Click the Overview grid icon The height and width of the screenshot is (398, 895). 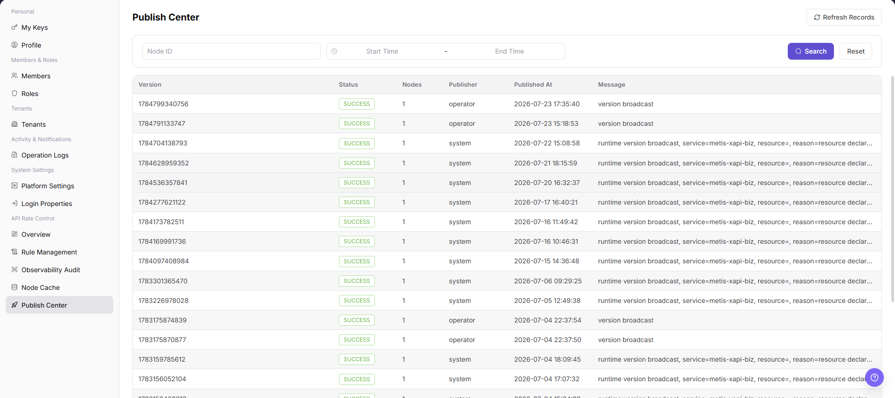click(x=14, y=234)
